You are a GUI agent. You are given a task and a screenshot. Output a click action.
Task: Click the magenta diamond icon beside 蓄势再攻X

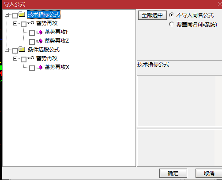[41, 67]
